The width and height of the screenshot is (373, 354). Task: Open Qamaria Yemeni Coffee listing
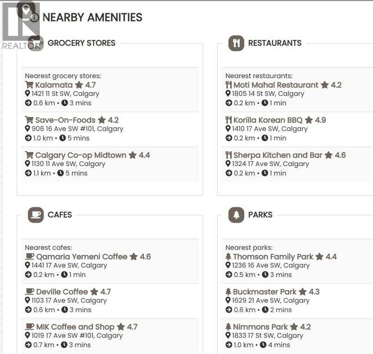tap(82, 257)
